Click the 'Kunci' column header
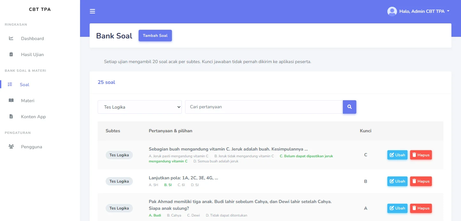Screen dimensions: 461x221 pos(366,131)
